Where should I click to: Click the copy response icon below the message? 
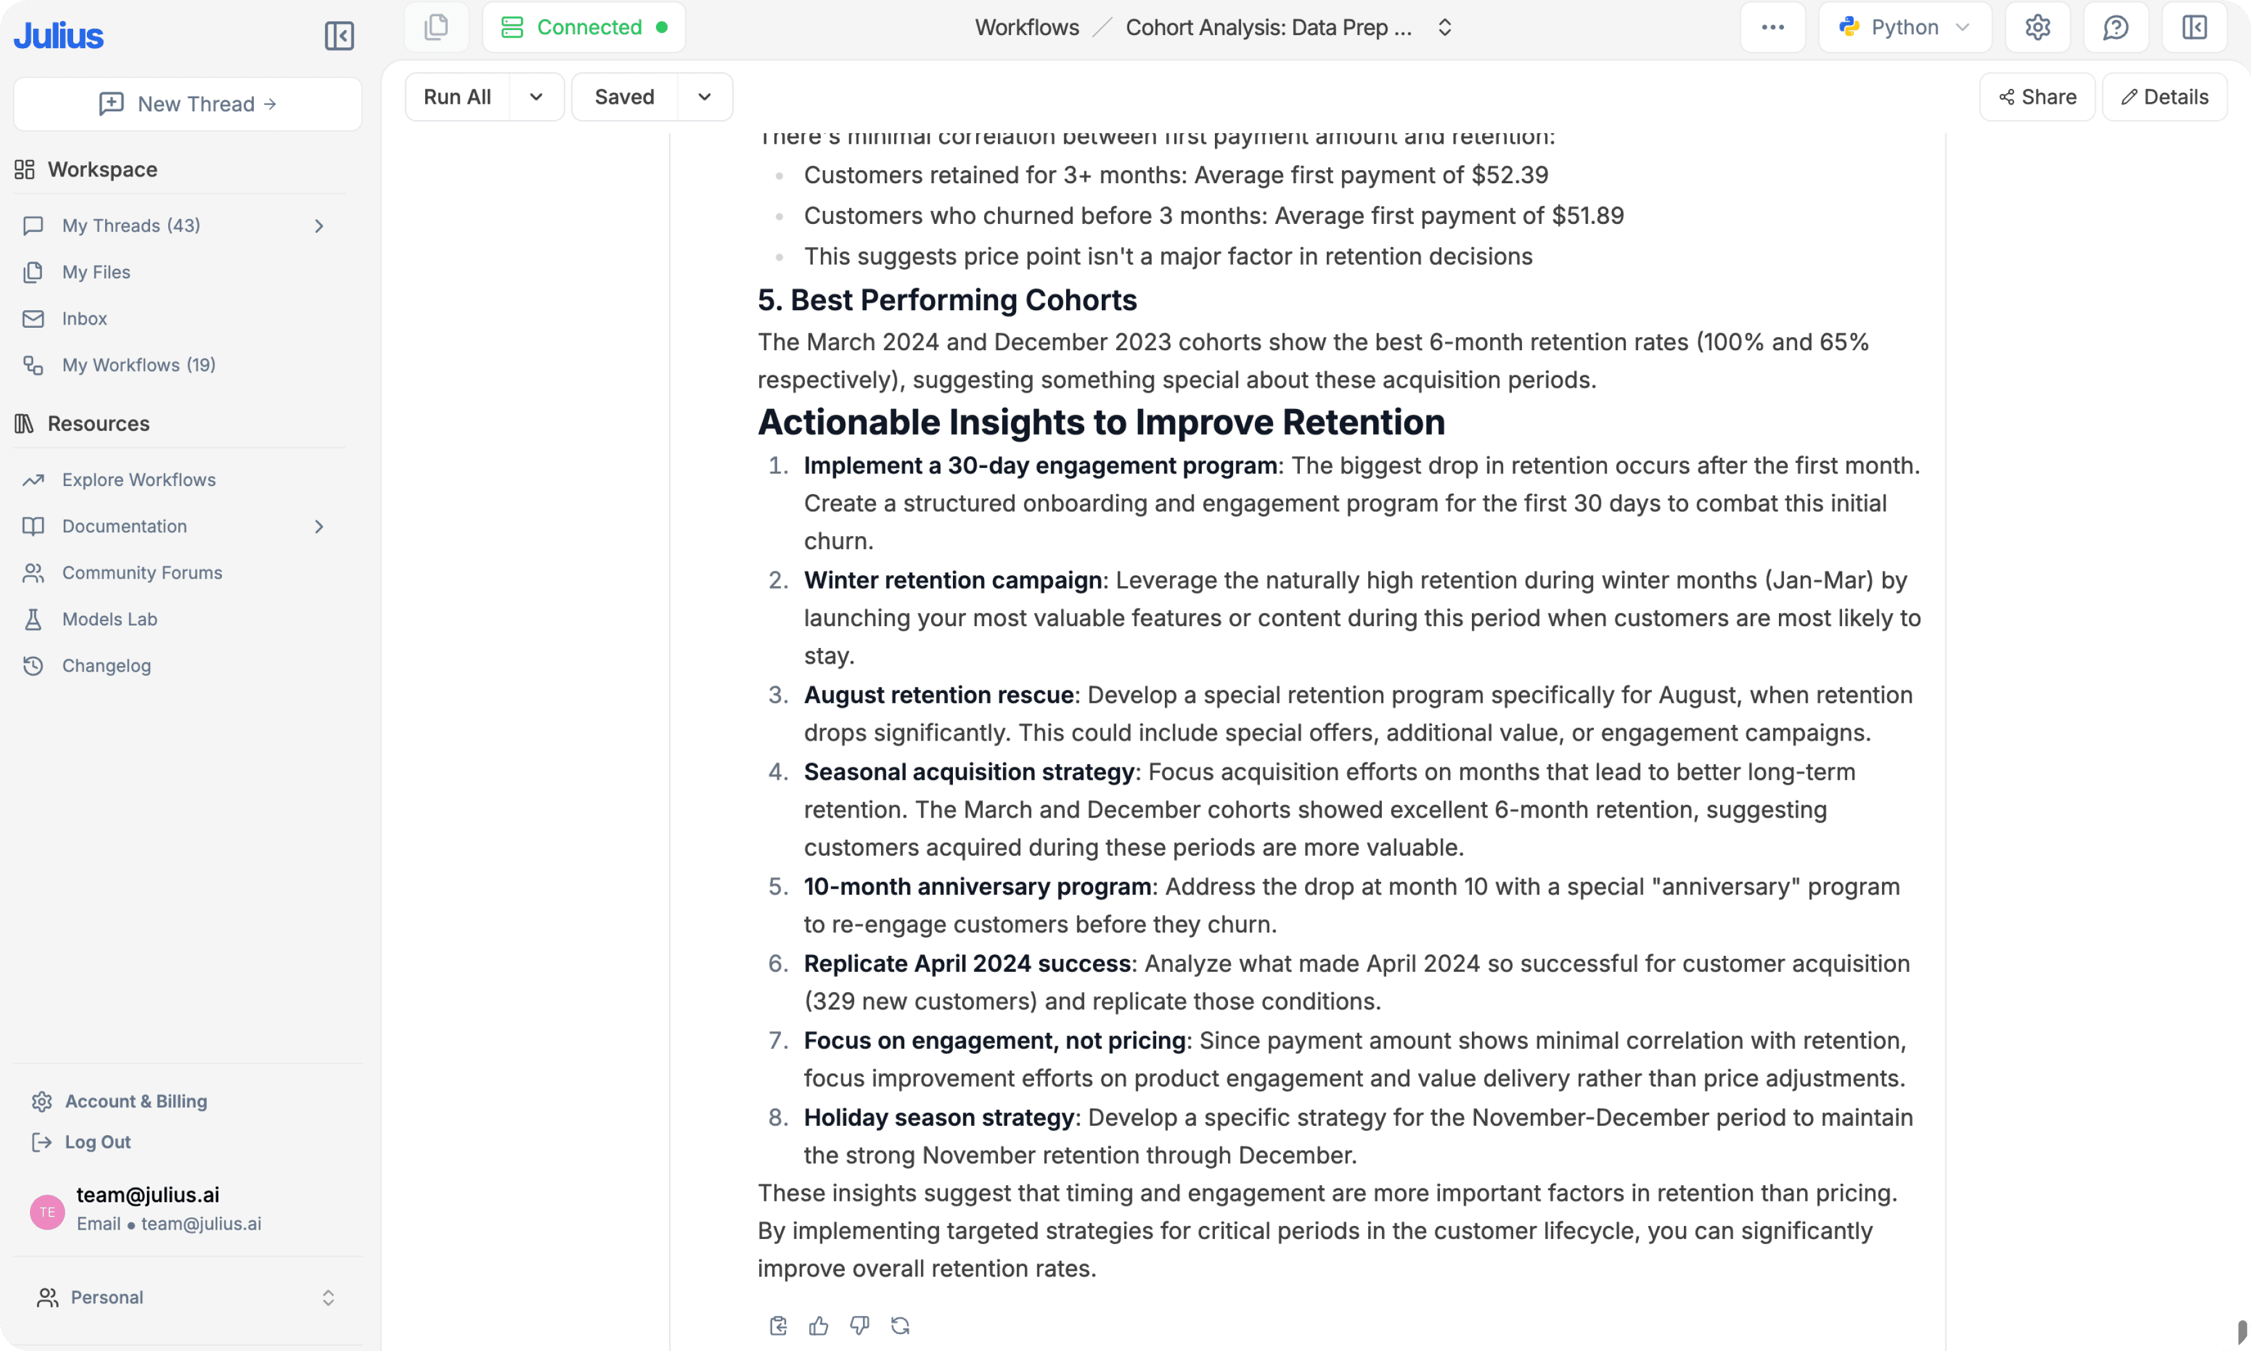click(x=778, y=1325)
